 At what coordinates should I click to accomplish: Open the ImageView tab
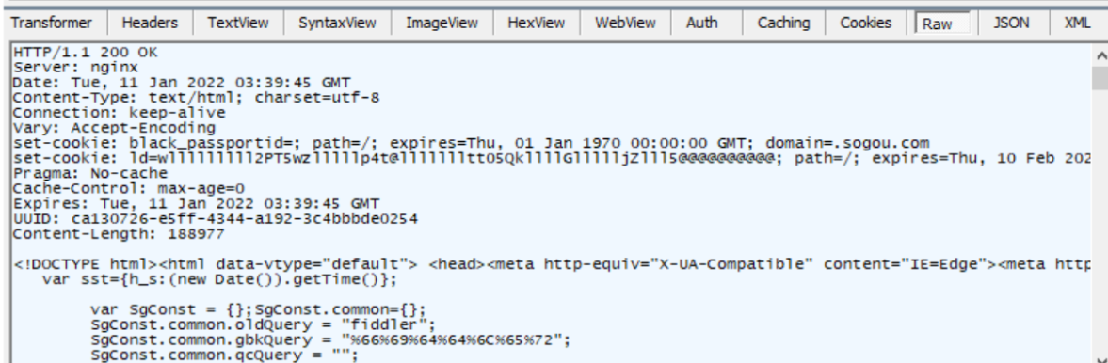442,23
